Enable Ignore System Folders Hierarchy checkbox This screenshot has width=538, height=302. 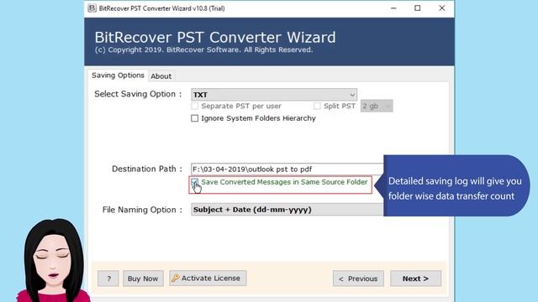pyautogui.click(x=194, y=118)
